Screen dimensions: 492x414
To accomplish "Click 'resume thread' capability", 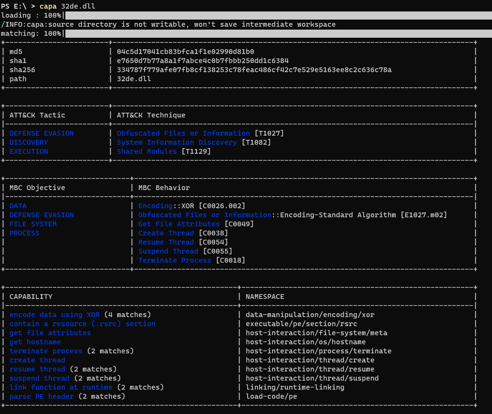I will click(x=37, y=370).
